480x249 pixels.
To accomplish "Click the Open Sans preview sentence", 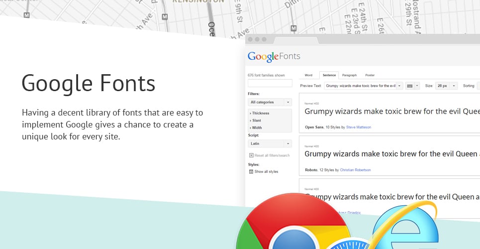I will click(392, 112).
